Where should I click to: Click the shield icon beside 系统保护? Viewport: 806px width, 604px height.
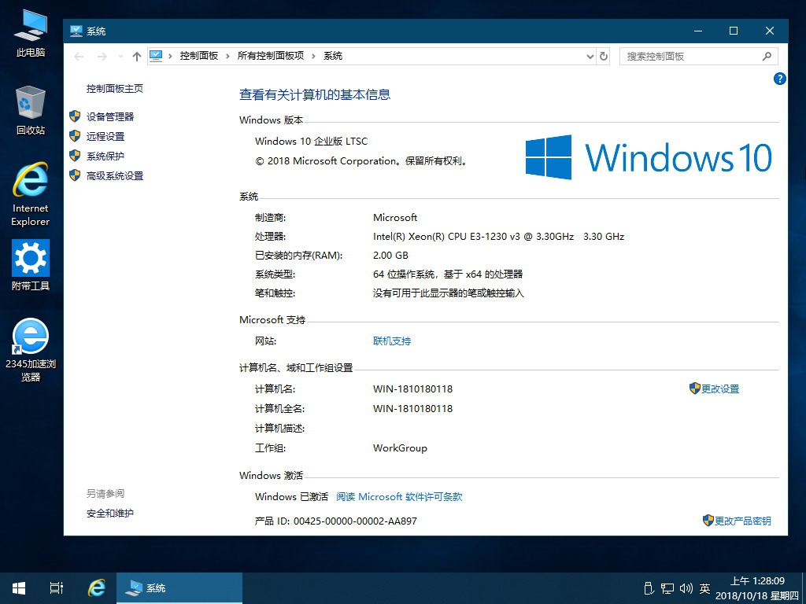(x=75, y=157)
